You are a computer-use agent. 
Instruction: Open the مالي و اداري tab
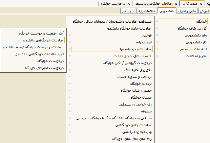pyautogui.click(x=187, y=11)
